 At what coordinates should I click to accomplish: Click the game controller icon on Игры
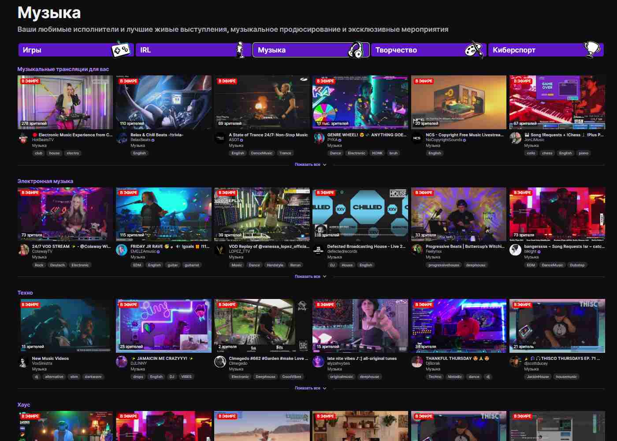coord(121,49)
